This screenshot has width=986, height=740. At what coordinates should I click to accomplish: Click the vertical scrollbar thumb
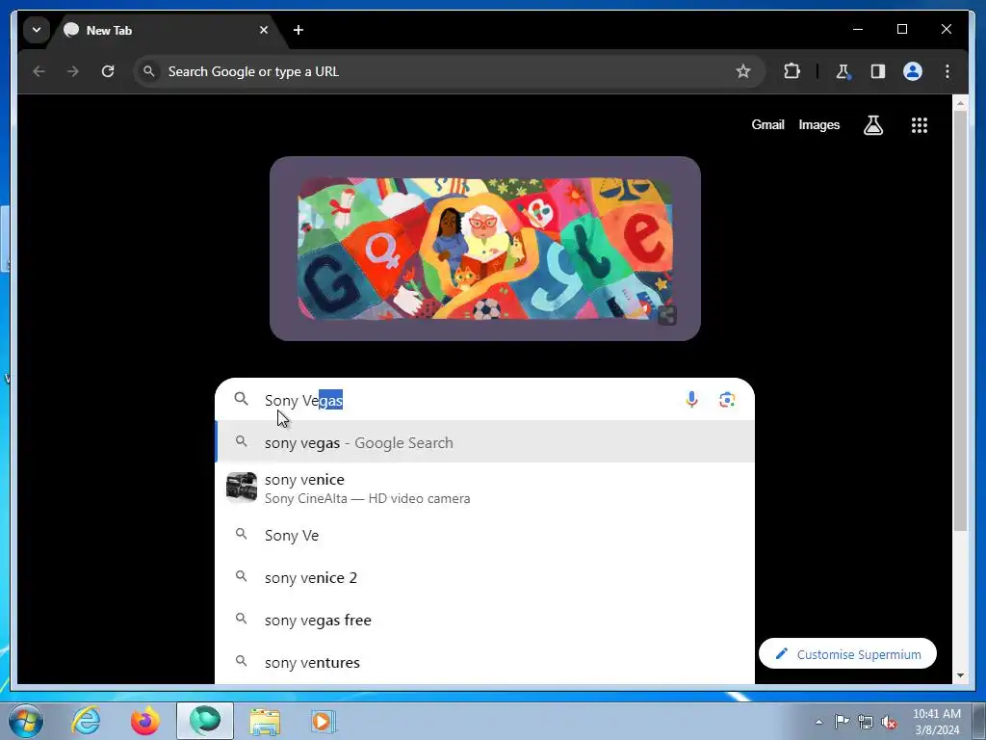point(960,321)
